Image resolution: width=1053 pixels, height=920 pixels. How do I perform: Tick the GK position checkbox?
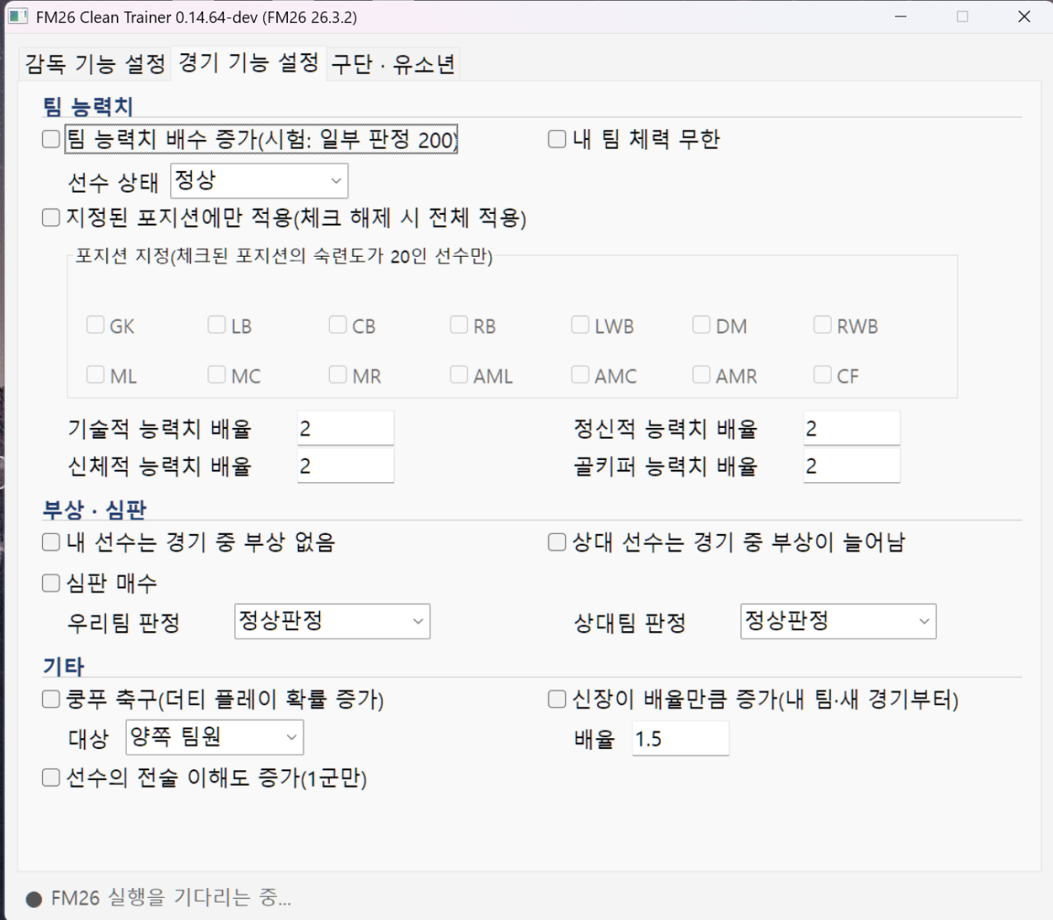click(95, 325)
